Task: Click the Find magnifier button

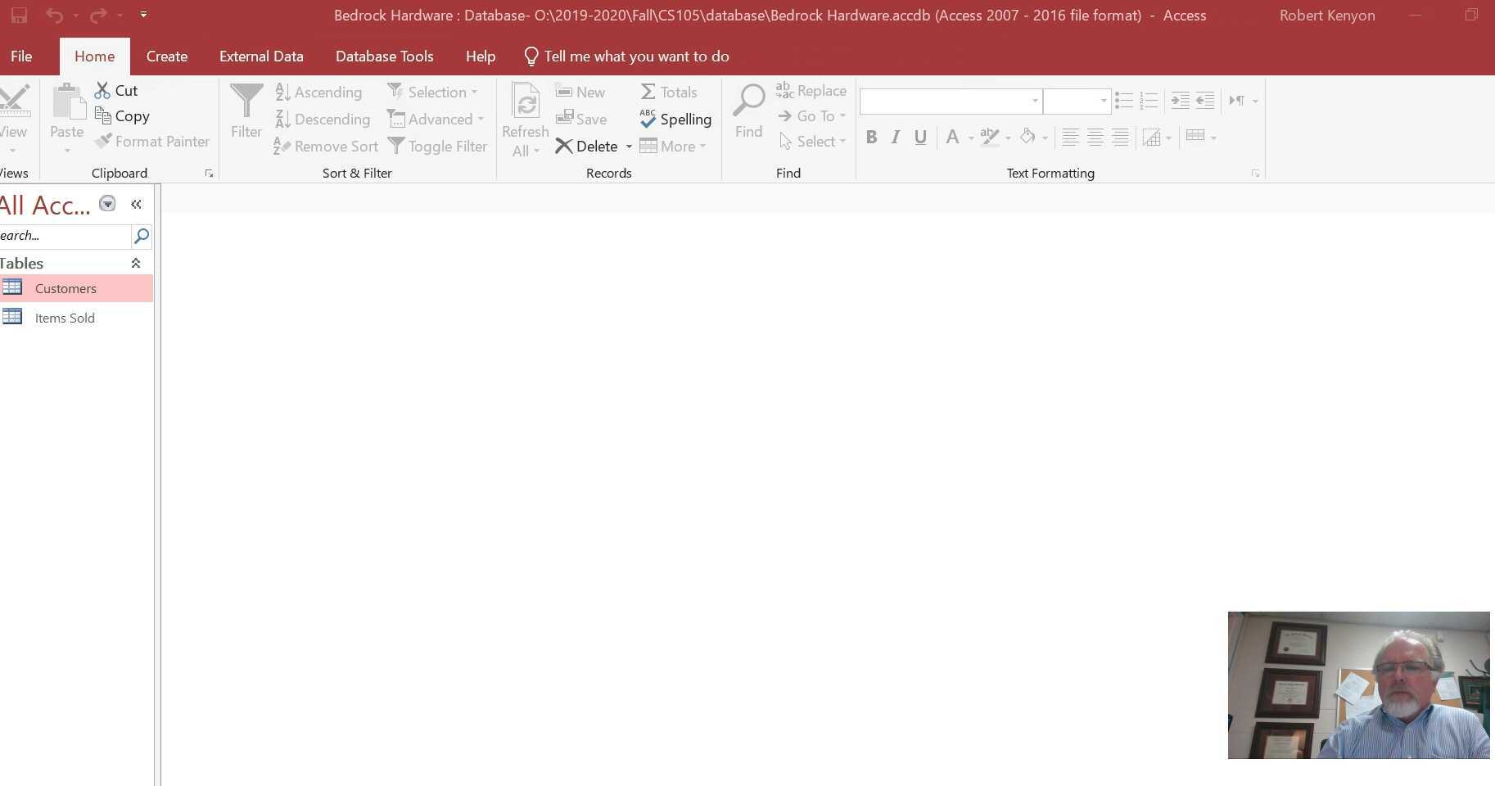Action: click(748, 111)
